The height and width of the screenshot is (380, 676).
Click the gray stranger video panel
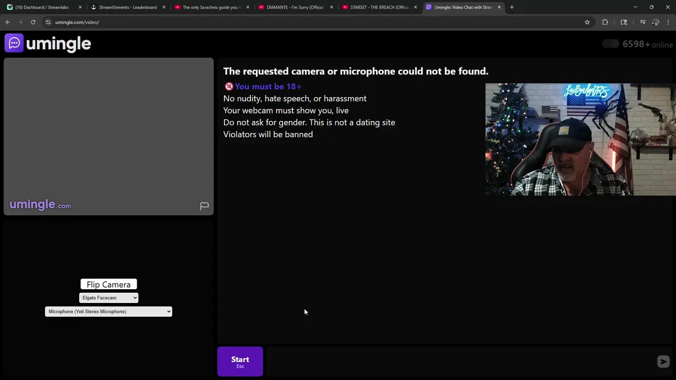click(109, 136)
